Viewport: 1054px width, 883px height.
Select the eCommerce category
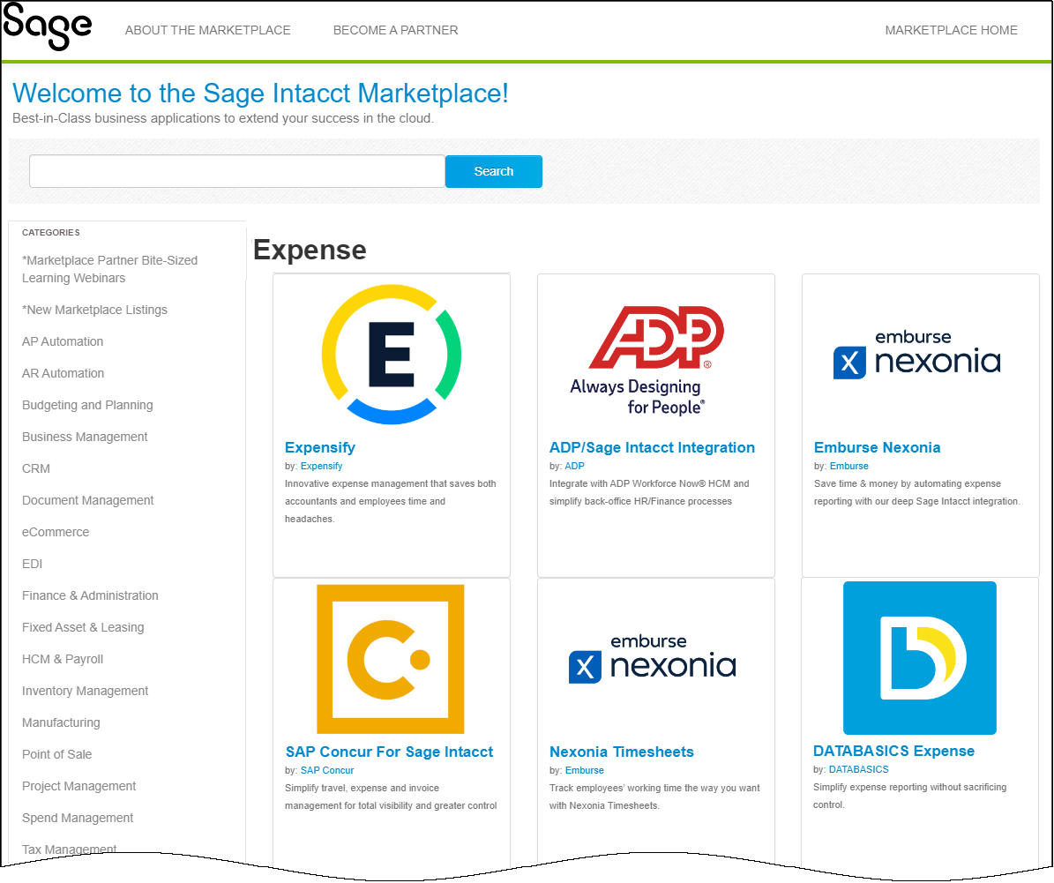coord(56,532)
